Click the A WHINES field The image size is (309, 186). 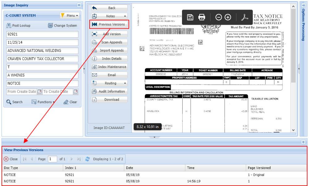pyautogui.click(x=42, y=75)
